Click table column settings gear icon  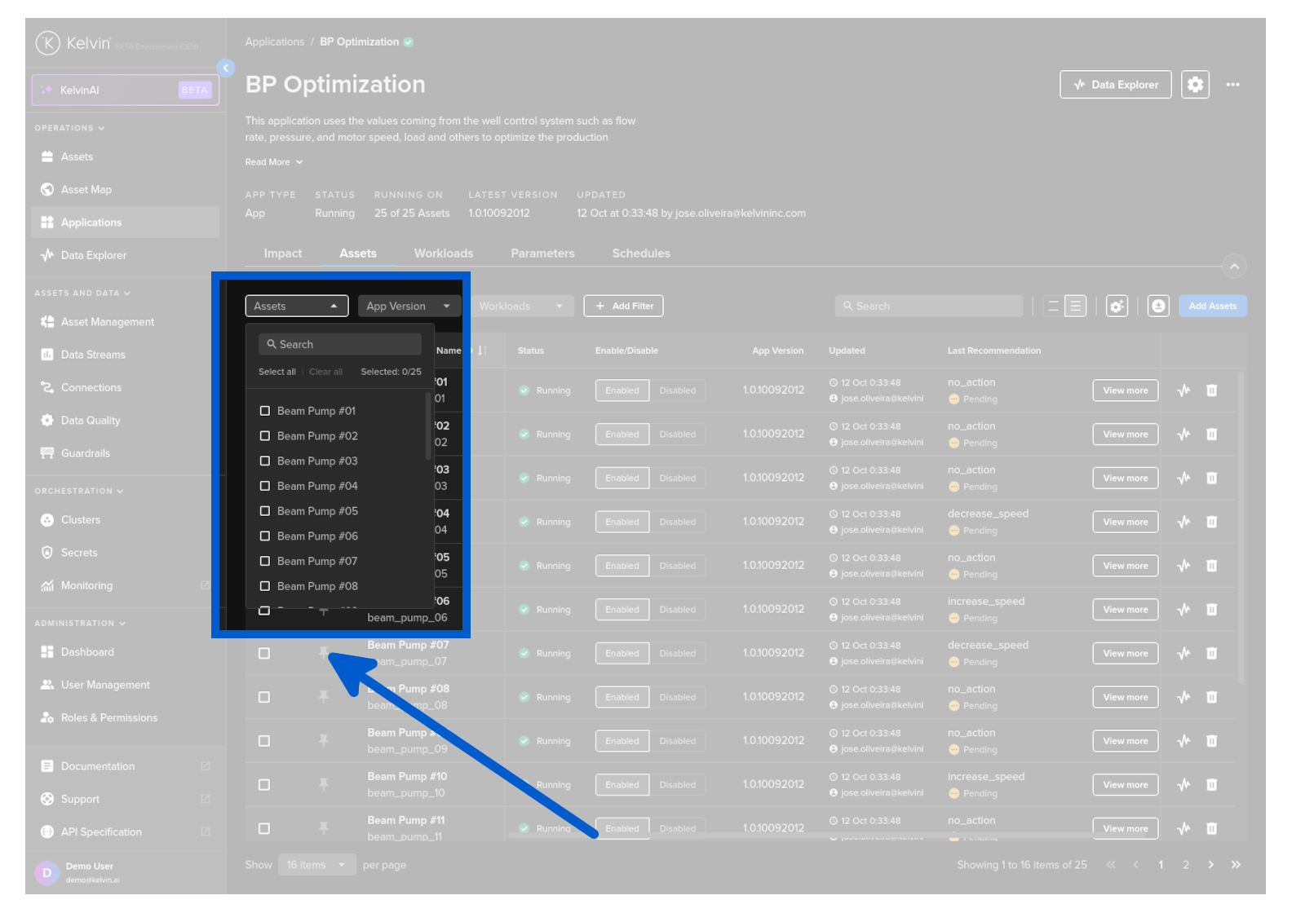1117,307
